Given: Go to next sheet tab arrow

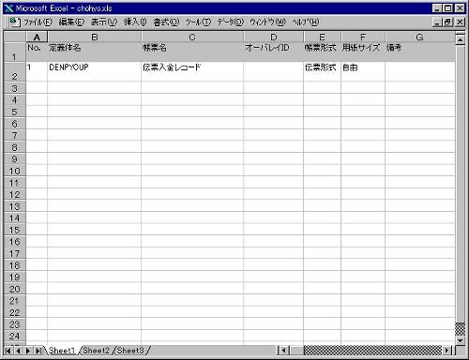Looking at the screenshot, I should coord(28,351).
